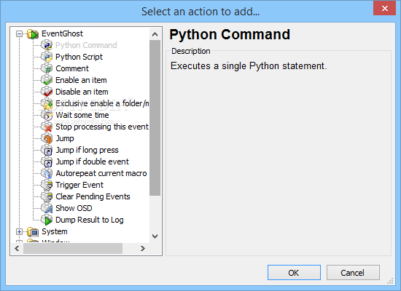Select Python Script action
Image resolution: width=401 pixels, height=291 pixels.
pos(79,57)
